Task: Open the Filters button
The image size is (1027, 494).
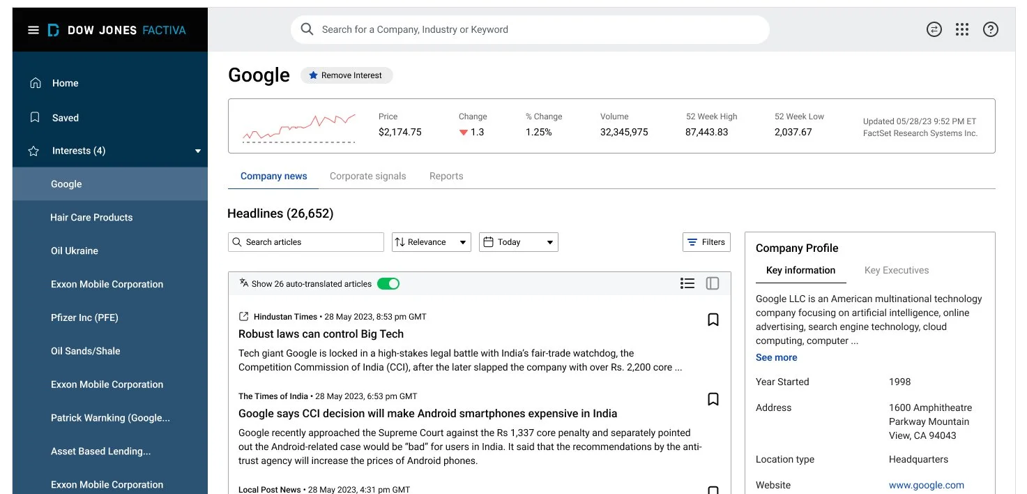Action: tap(706, 242)
